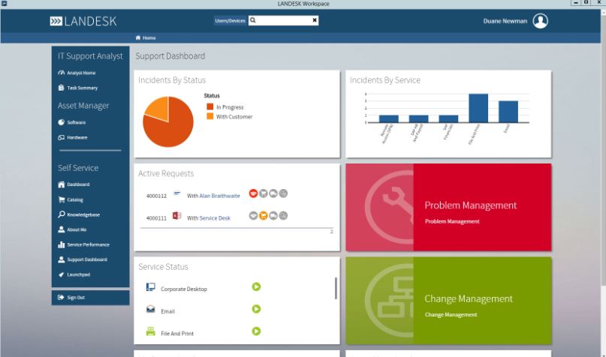Click the With Customer legend color swatch
This screenshot has width=606, height=357.
[210, 116]
